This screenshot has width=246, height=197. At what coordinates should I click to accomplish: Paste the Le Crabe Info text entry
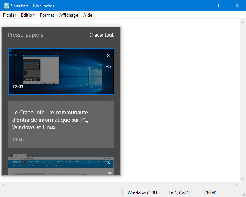(61, 125)
